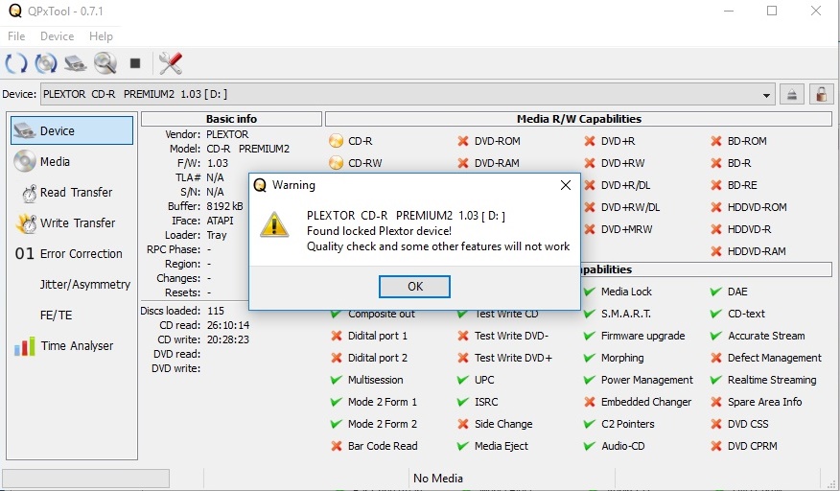Viewport: 840px width, 491px height.
Task: Click the Audio-CD capability label
Action: click(622, 445)
